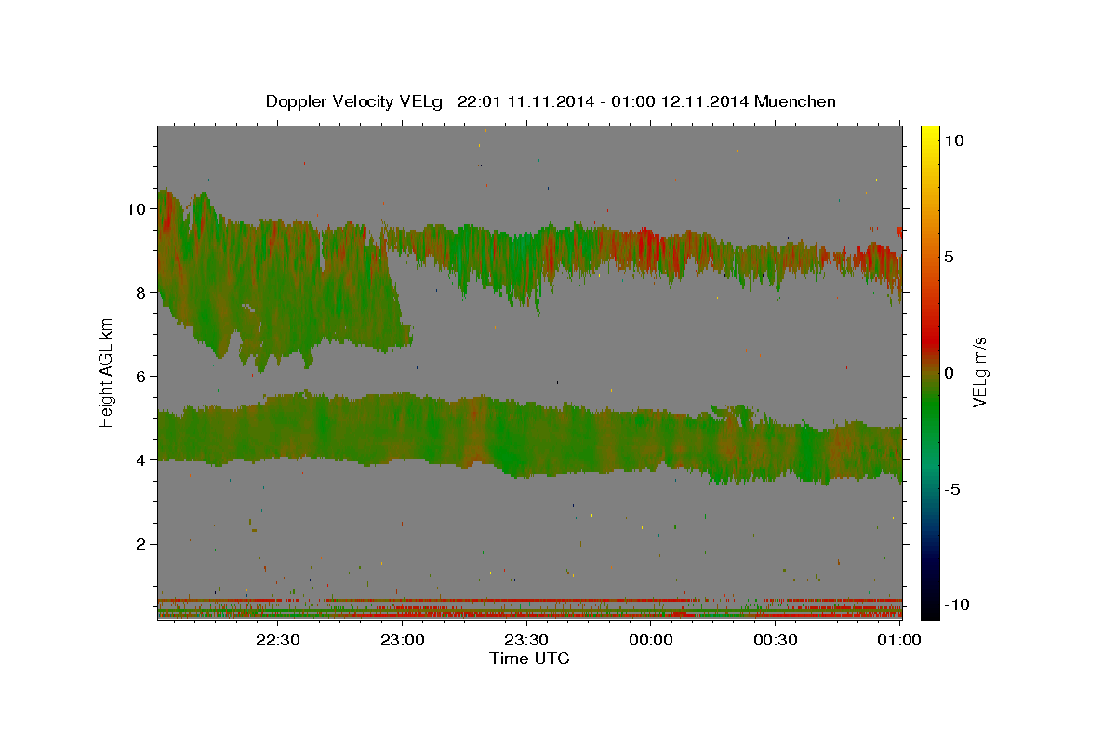Click the 00:00 time tick label
This screenshot has width=1116, height=744.
[x=651, y=640]
